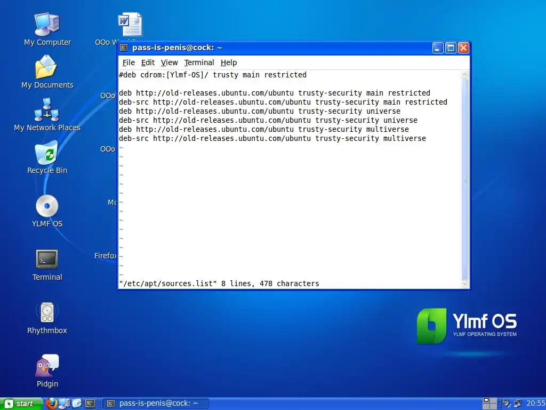Select My Network Places on desktop
The height and width of the screenshot is (410, 546).
(47, 115)
